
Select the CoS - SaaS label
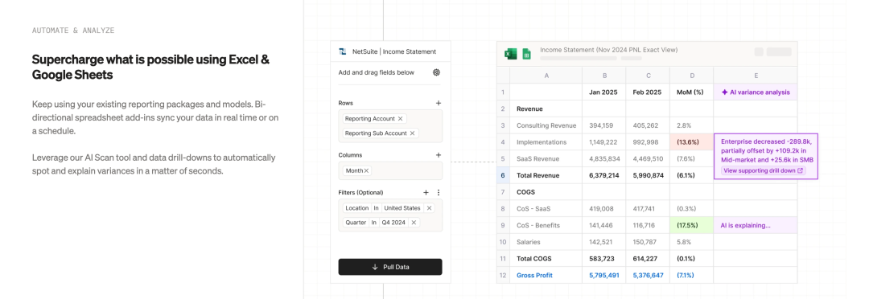click(x=546, y=209)
